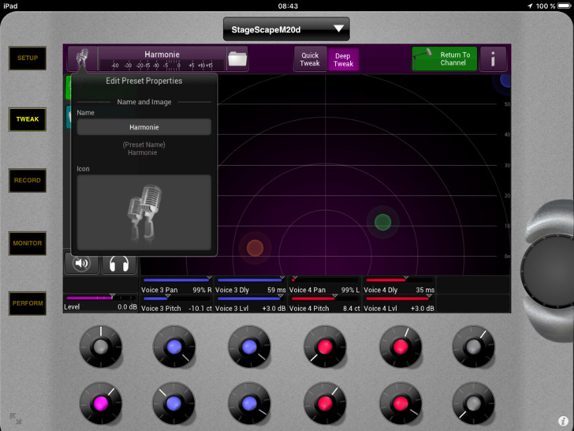Tap the twin microphones icon image
The image size is (574, 431).
coord(144,212)
